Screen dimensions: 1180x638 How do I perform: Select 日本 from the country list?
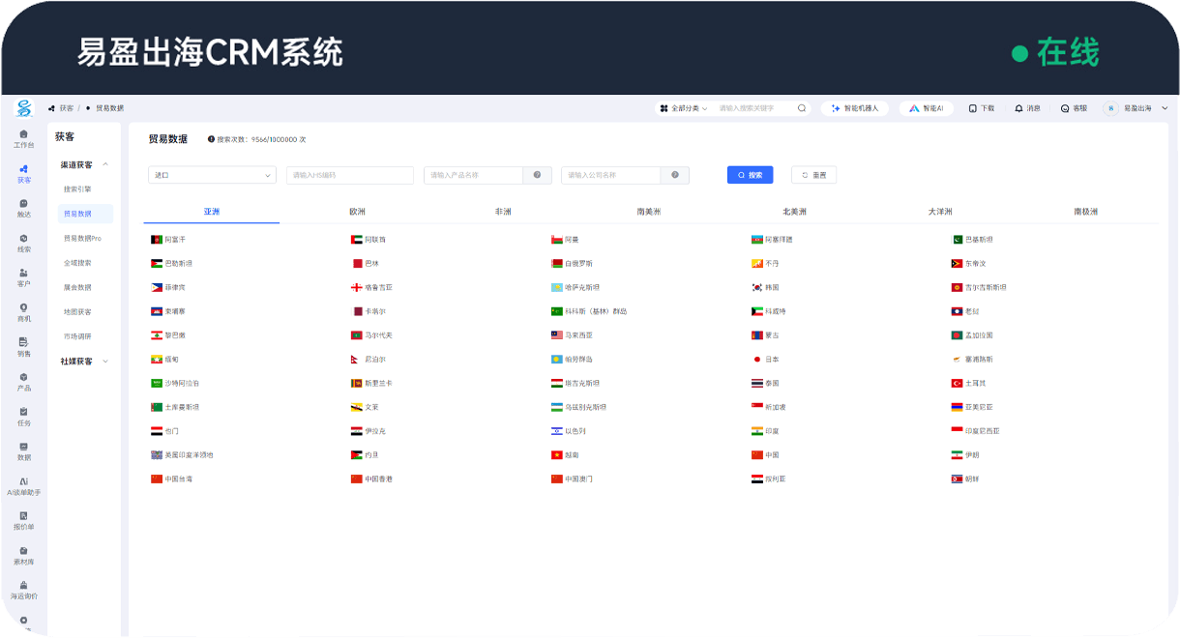[x=771, y=360]
